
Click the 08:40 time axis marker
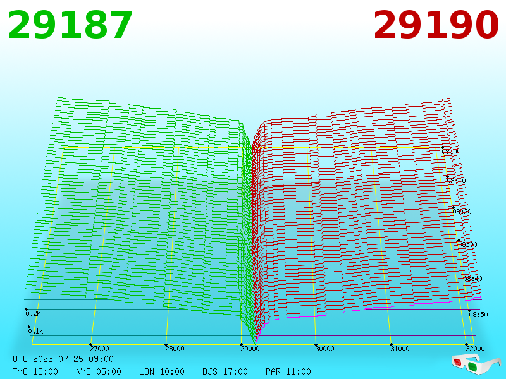[472, 279]
